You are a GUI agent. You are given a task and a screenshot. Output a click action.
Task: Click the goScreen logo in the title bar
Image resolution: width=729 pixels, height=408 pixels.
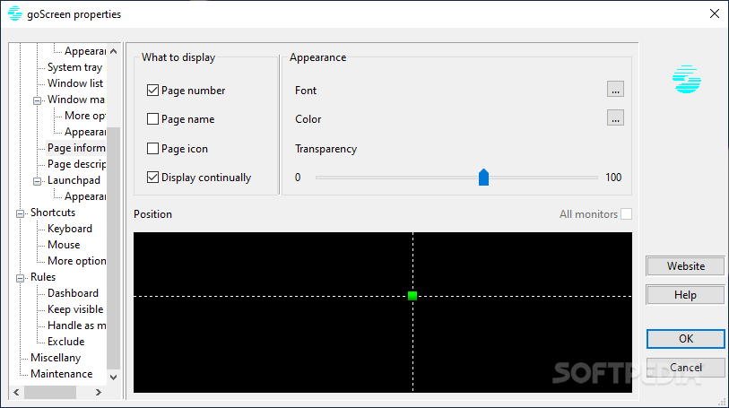15,14
